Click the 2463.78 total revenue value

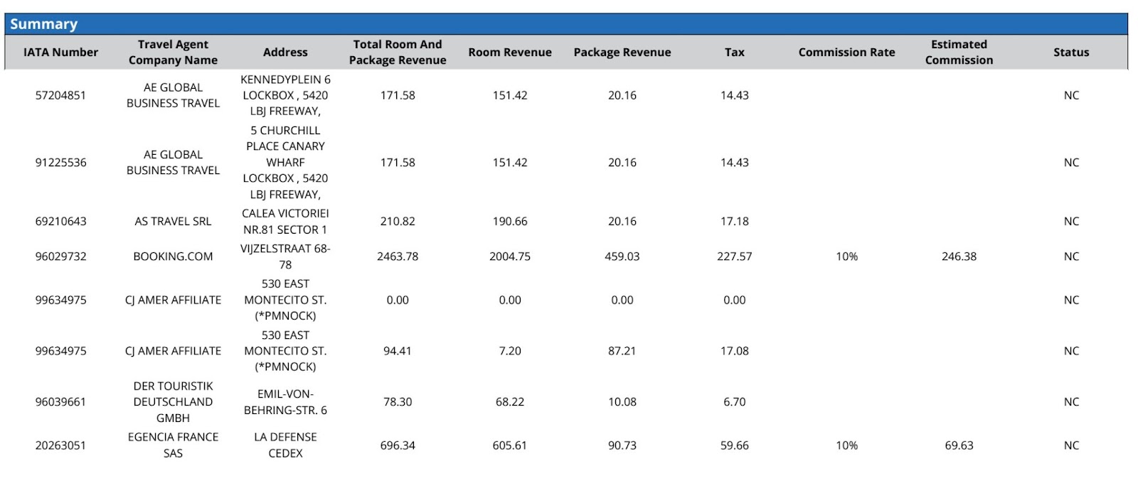398,256
